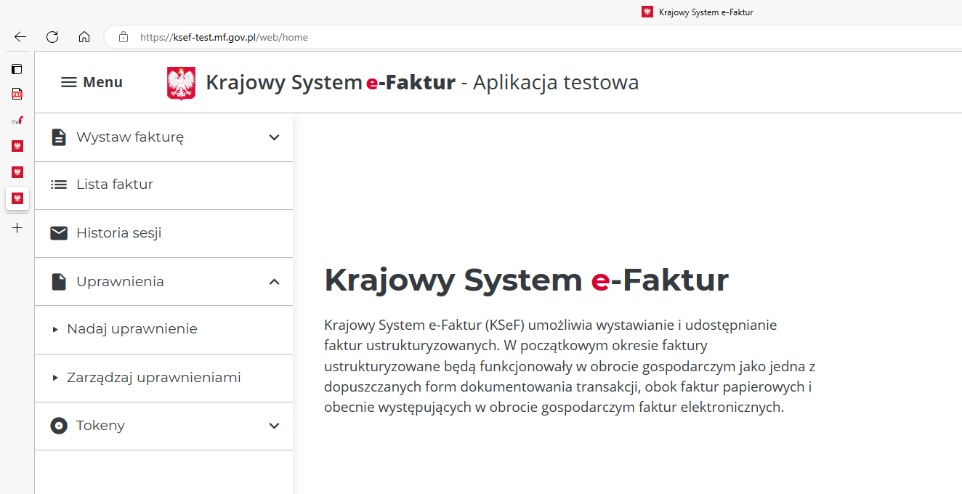
Task: Toggle the hamburger Menu button
Action: coord(92,83)
